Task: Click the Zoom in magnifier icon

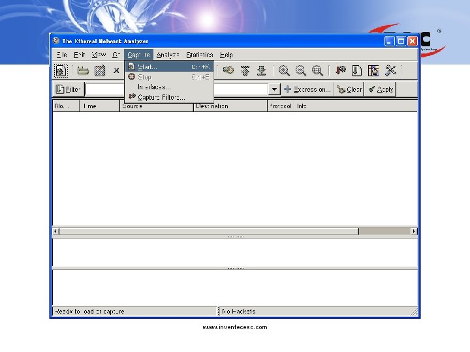Action: (x=284, y=70)
